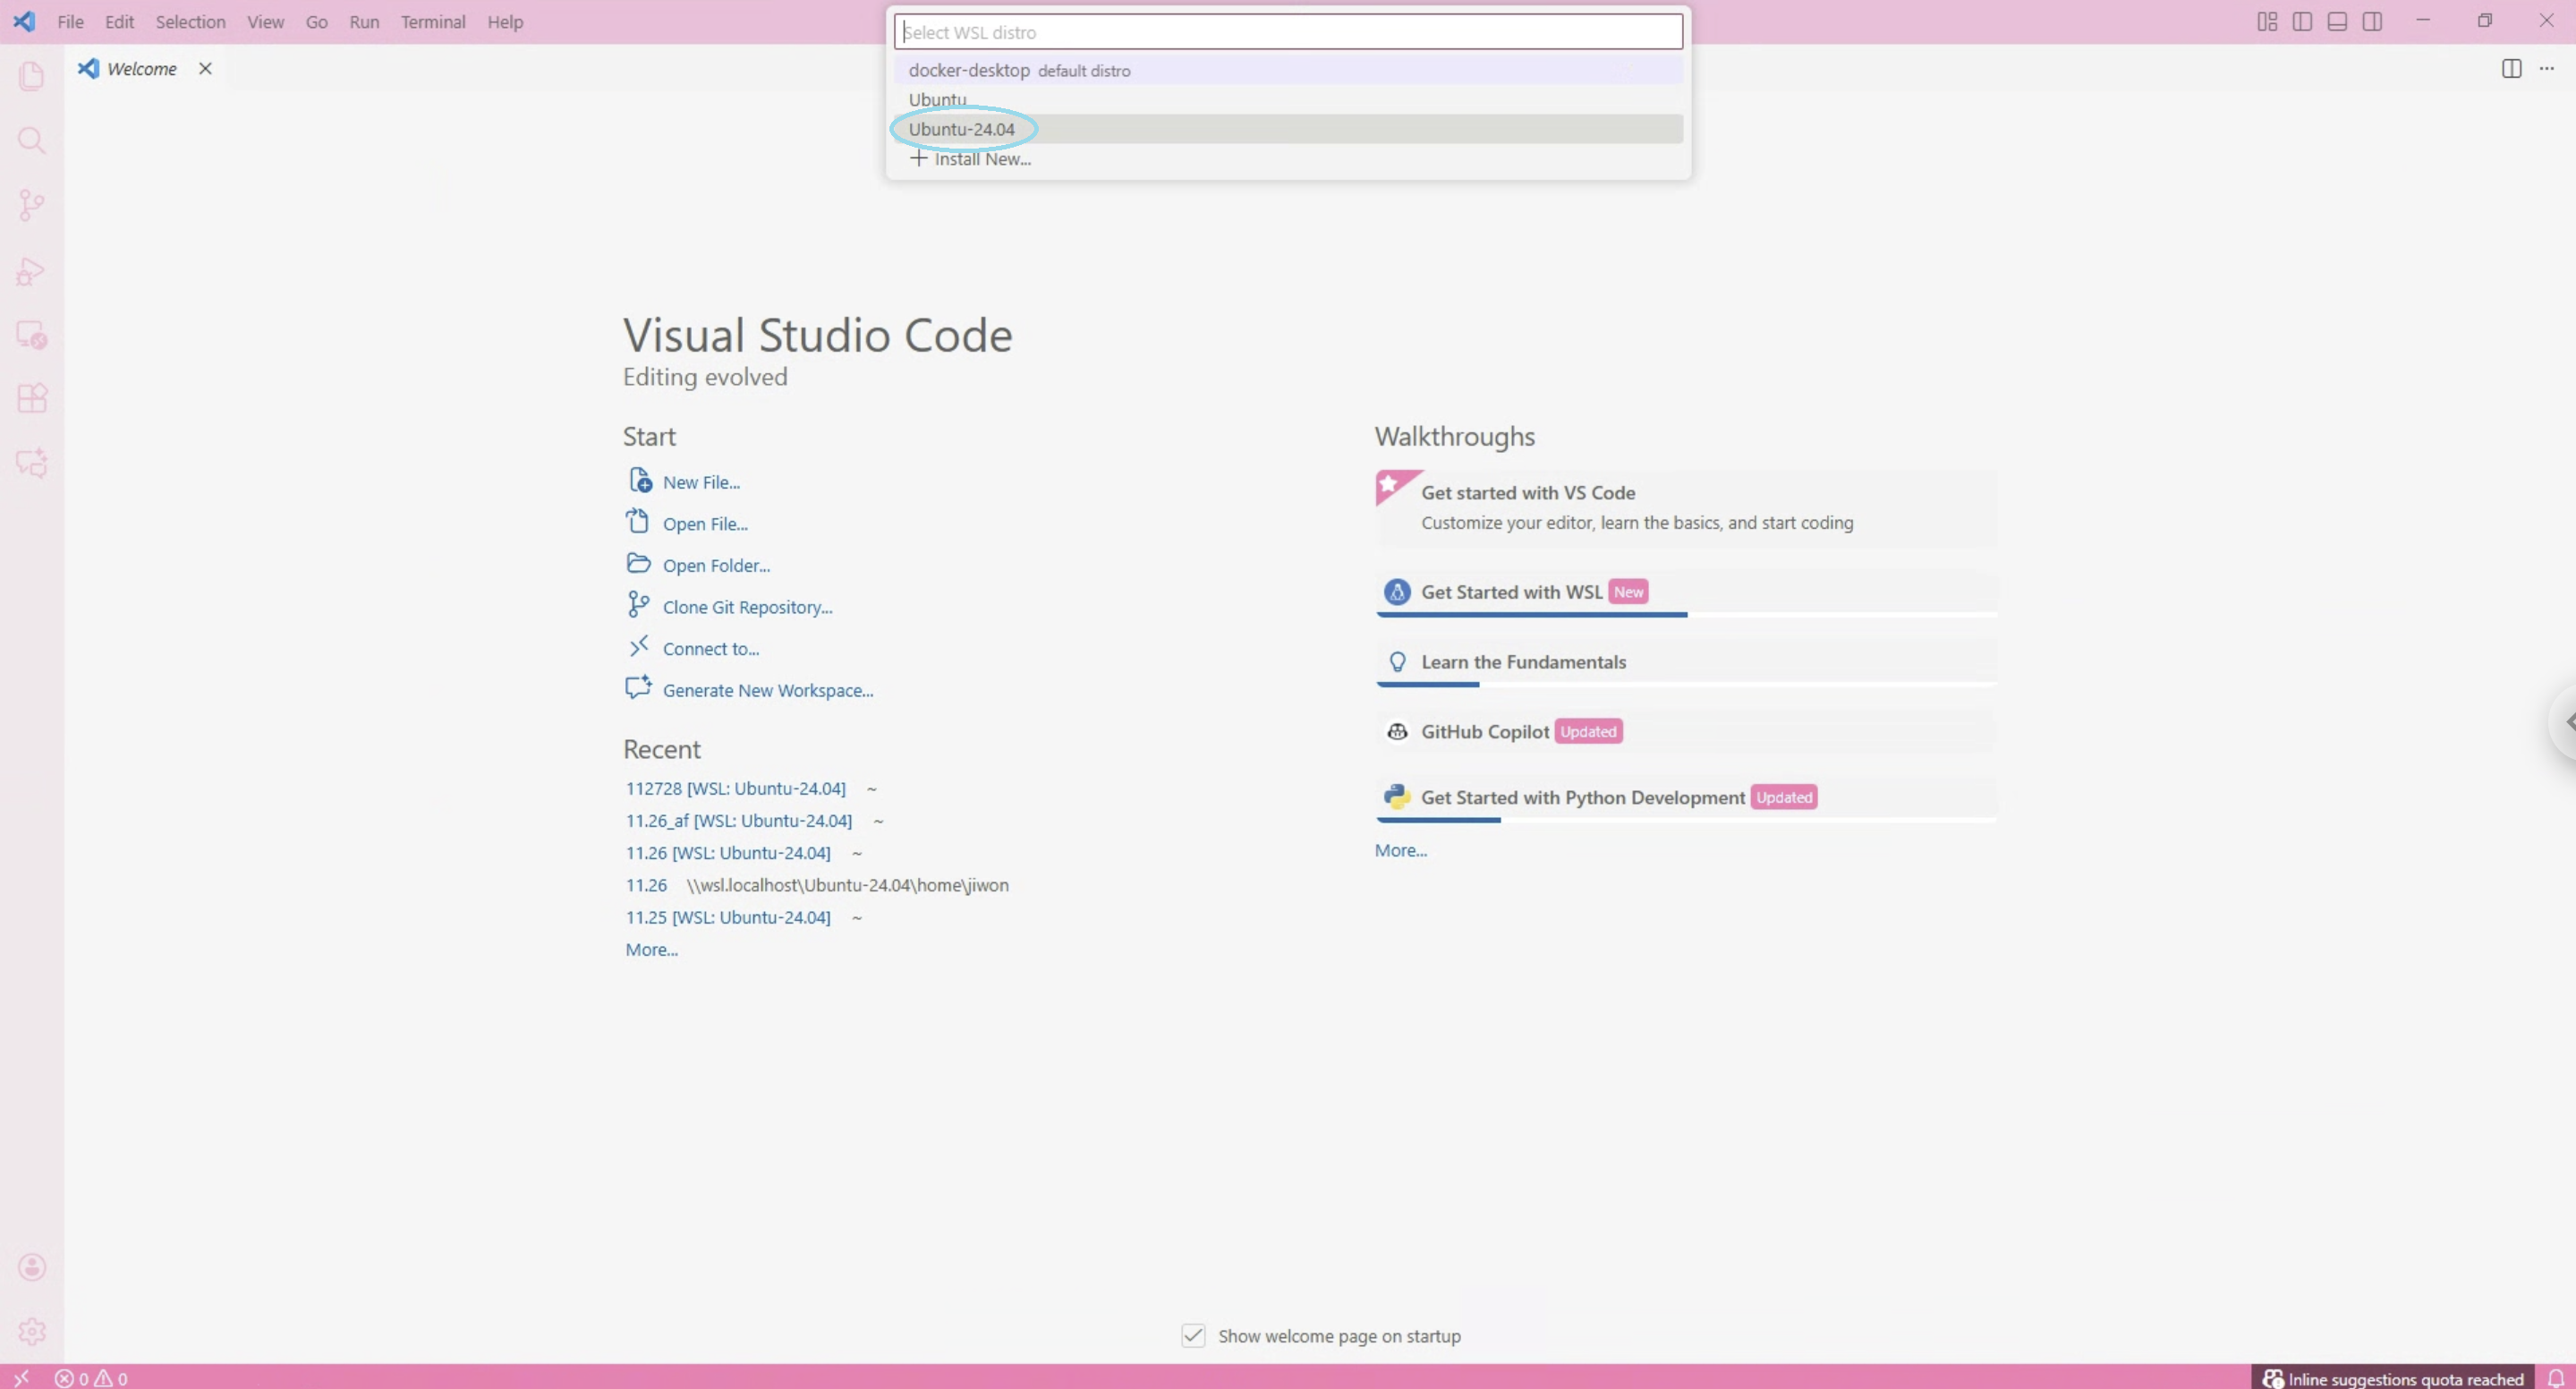The width and height of the screenshot is (2576, 1389).
Task: Click the Select WSL distro input field
Action: [1288, 32]
